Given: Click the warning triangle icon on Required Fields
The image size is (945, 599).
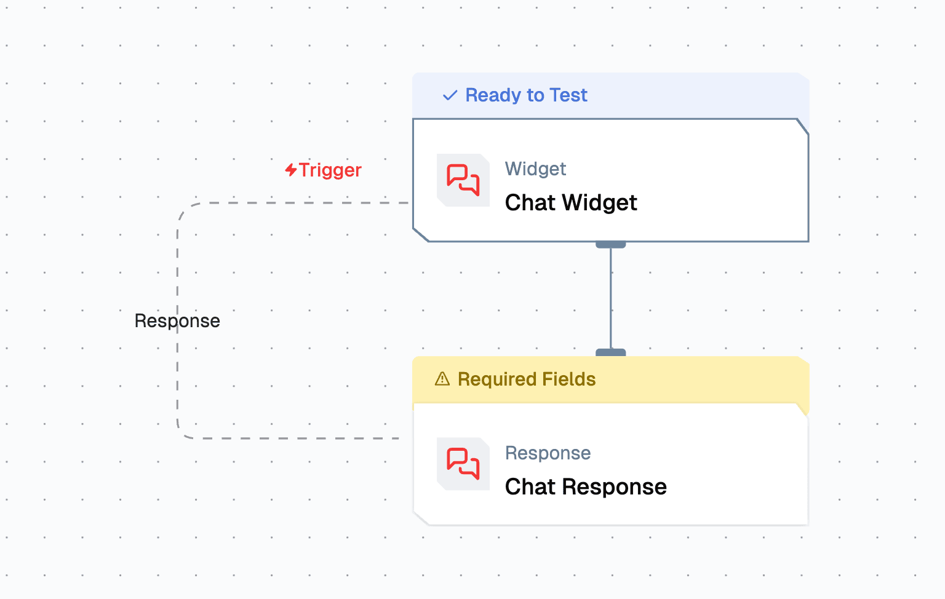Looking at the screenshot, I should coord(442,379).
